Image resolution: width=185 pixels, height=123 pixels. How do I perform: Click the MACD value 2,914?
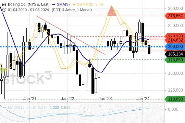[x=42, y=108]
